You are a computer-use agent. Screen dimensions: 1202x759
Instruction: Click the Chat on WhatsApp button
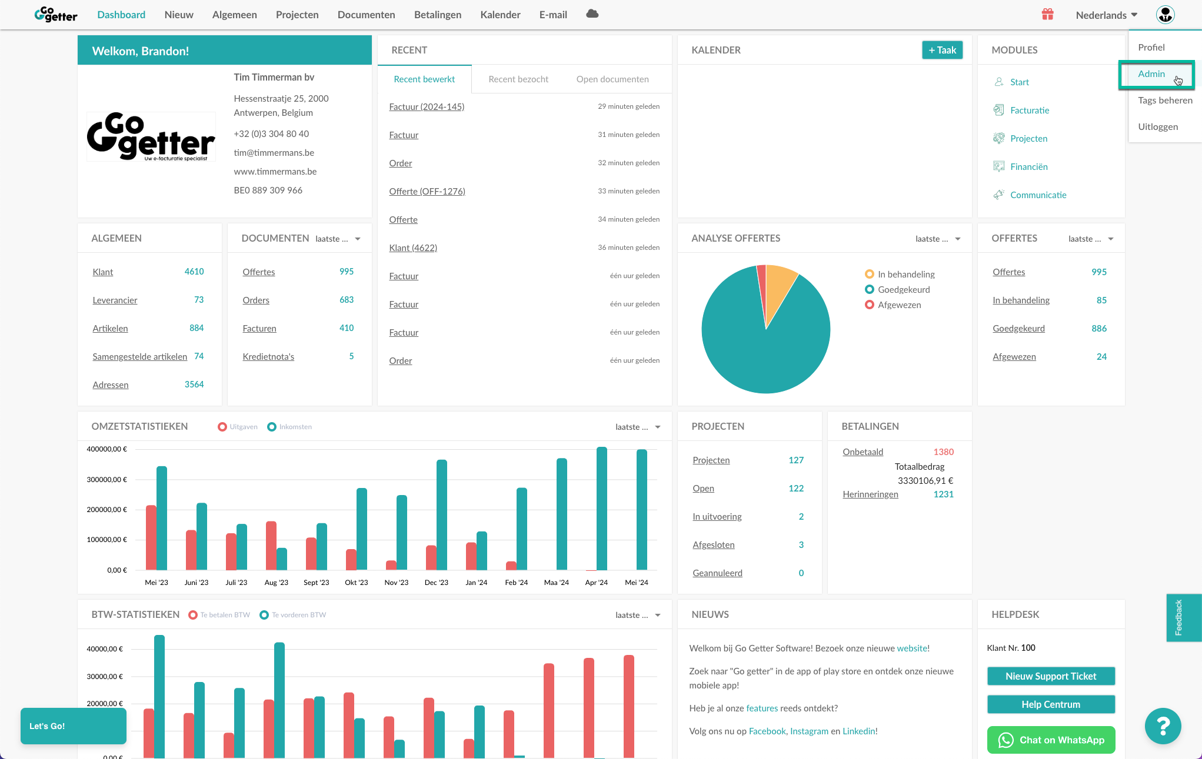[1051, 740]
